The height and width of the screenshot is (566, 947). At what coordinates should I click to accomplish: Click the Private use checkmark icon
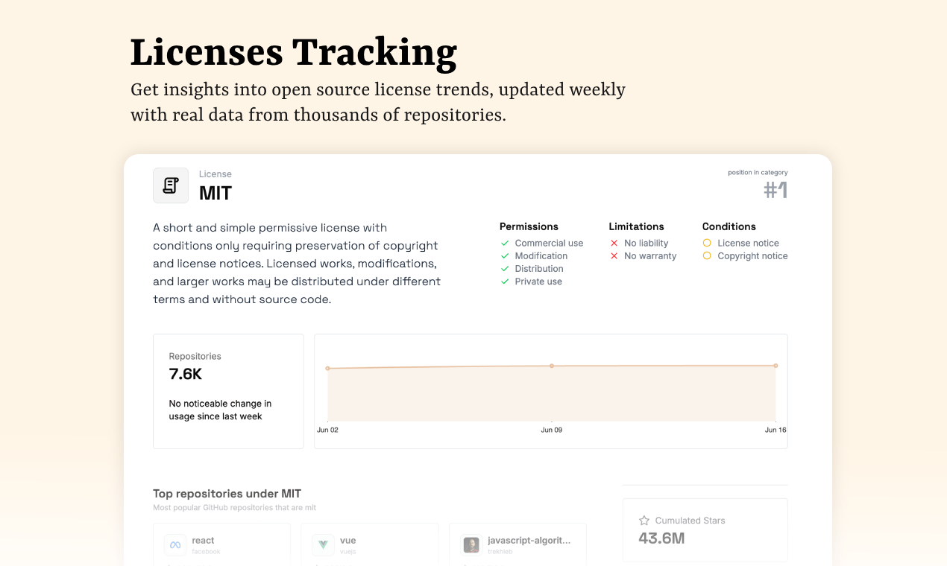coord(505,281)
